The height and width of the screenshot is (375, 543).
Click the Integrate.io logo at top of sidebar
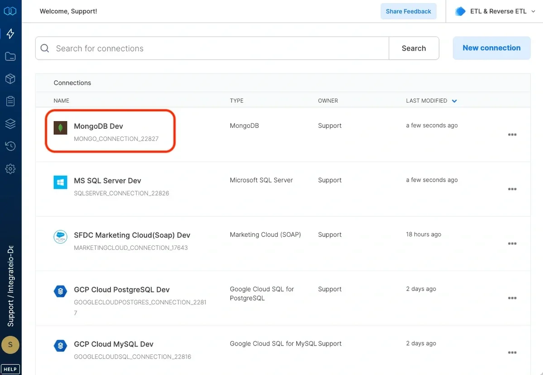point(10,11)
